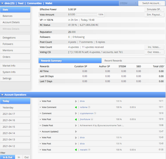Expand the Vote Comment operation details

40,107
